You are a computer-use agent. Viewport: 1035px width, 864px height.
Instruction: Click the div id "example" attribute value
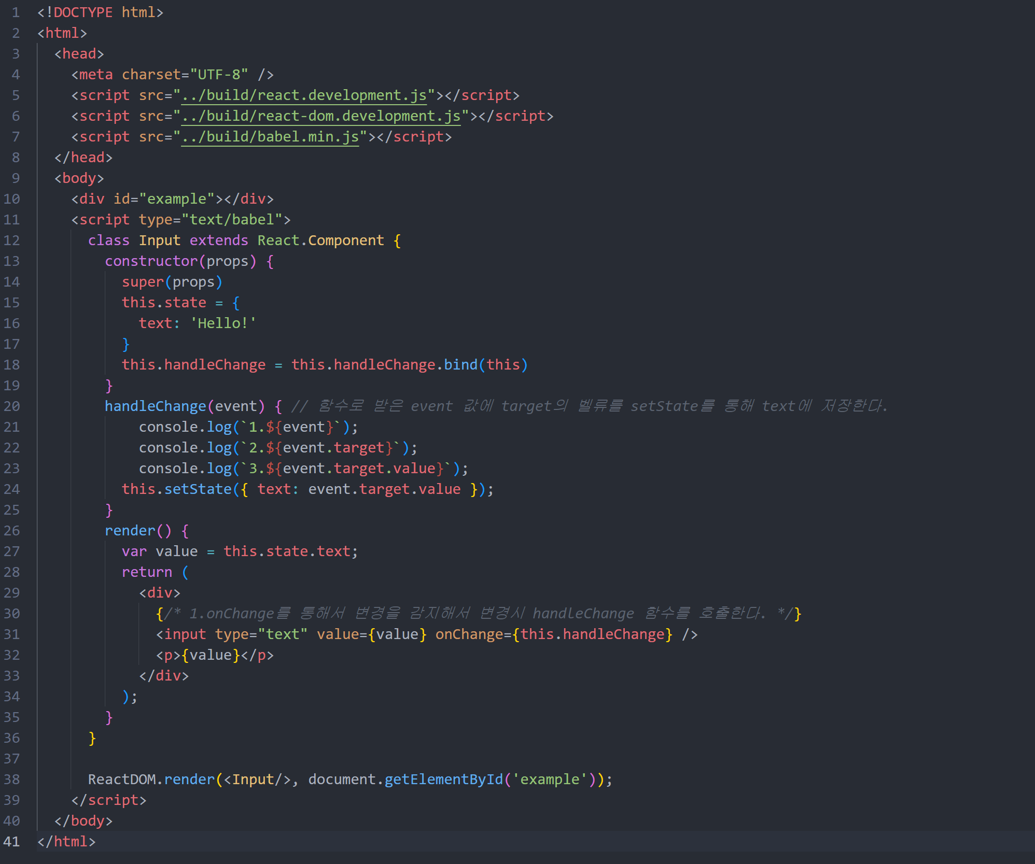click(x=177, y=199)
